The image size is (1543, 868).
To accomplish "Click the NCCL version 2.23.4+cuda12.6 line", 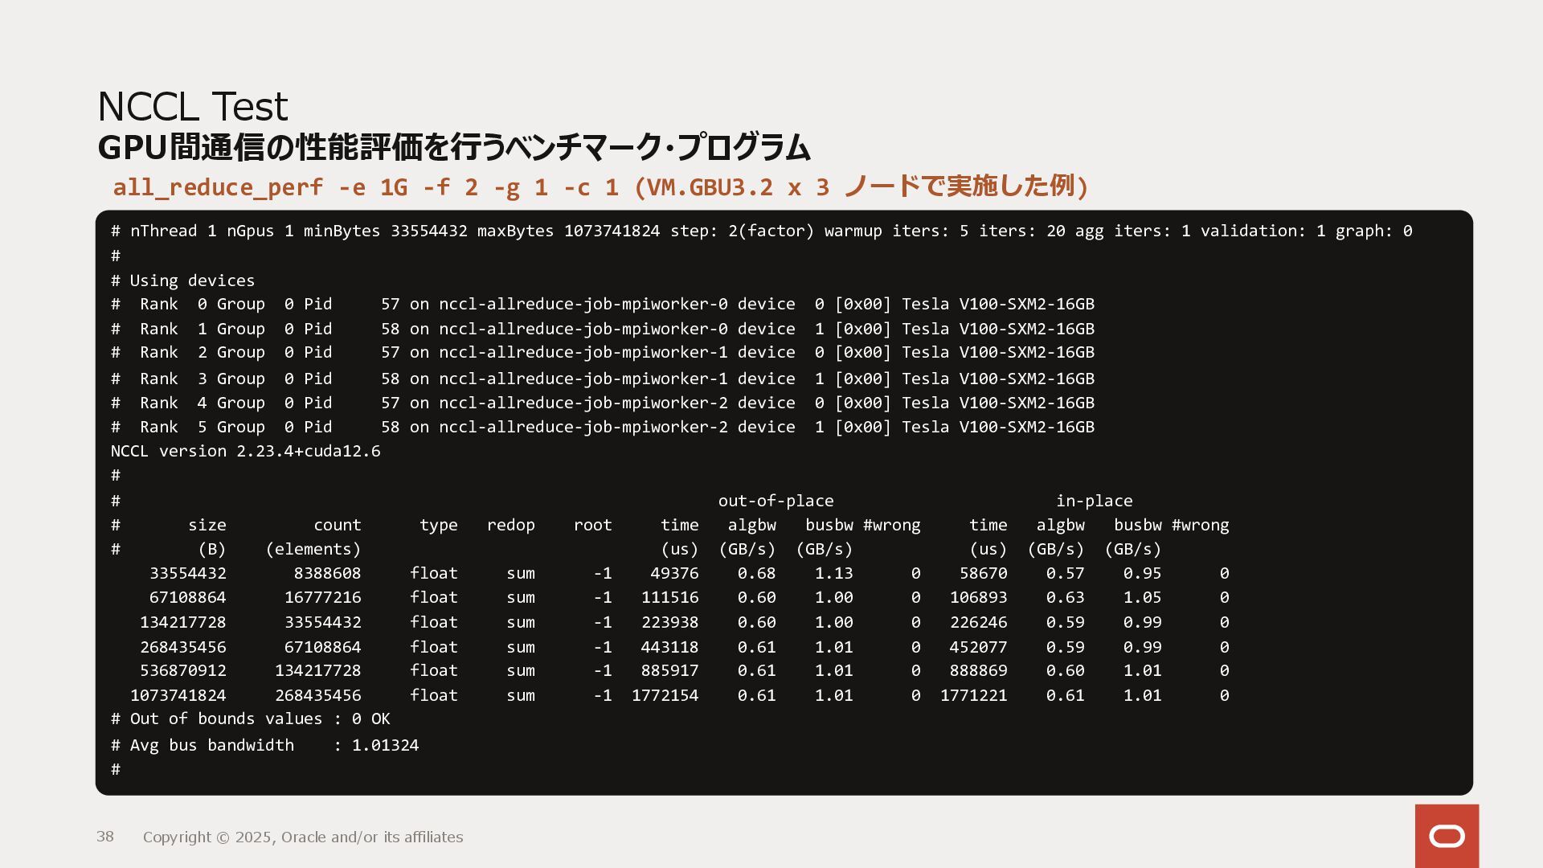I will click(245, 451).
